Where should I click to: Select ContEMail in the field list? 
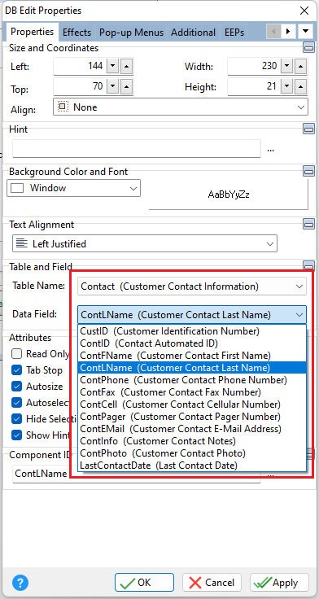[x=192, y=429]
